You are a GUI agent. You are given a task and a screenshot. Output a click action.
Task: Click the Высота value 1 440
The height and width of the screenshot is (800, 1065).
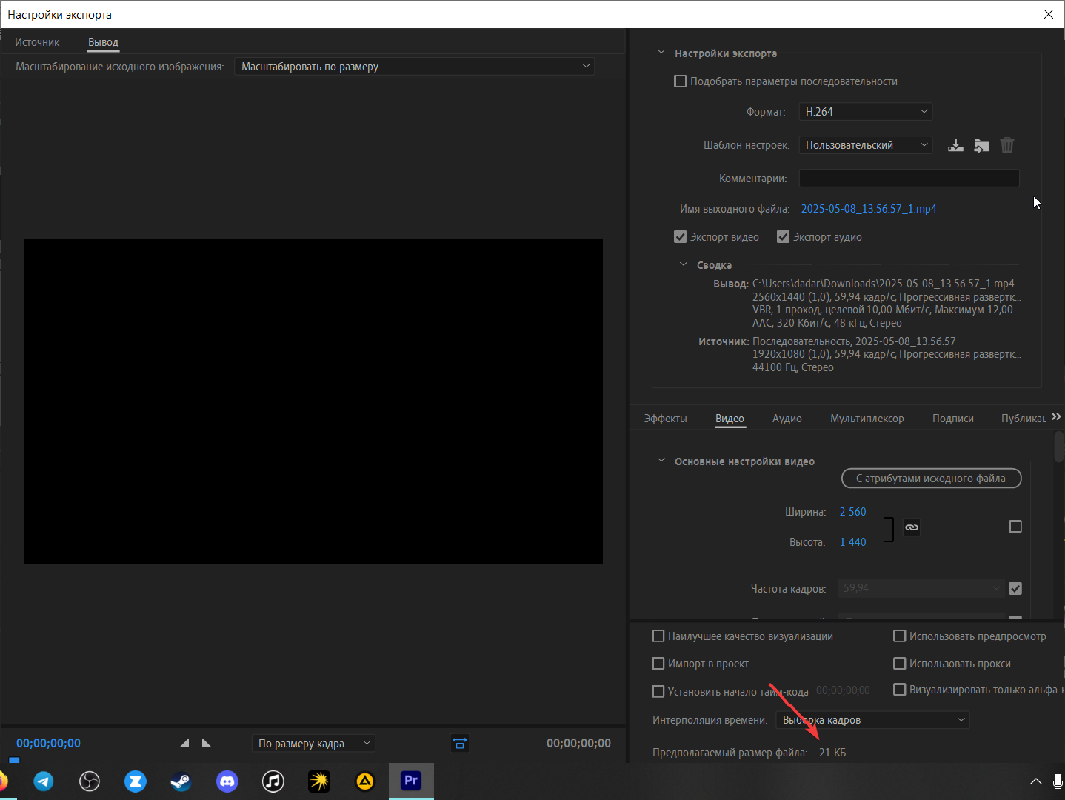coord(852,542)
